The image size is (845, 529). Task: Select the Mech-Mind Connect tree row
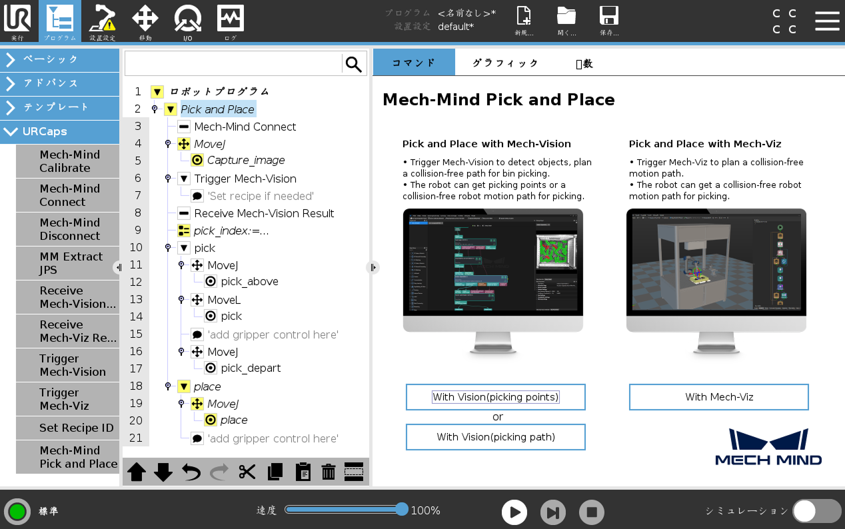coord(245,127)
